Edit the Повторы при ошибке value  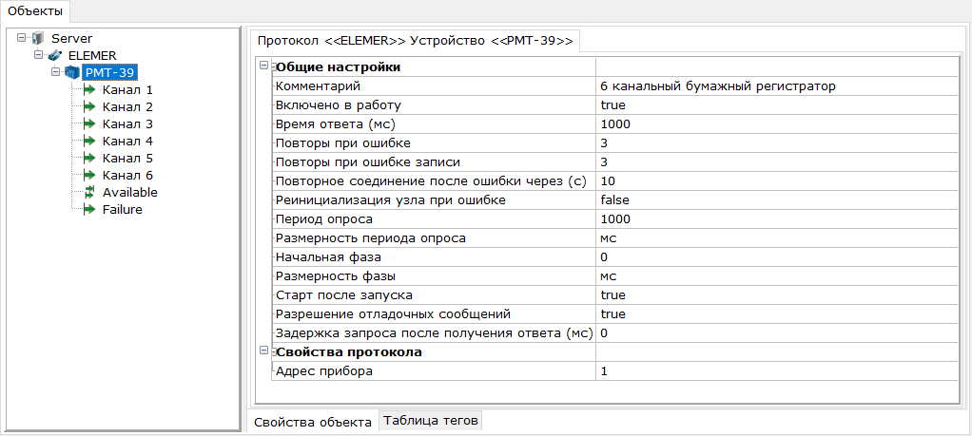(x=779, y=143)
